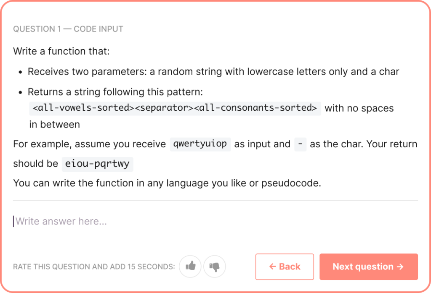Click the dash separator code snippet
The image size is (431, 293).
(x=300, y=144)
